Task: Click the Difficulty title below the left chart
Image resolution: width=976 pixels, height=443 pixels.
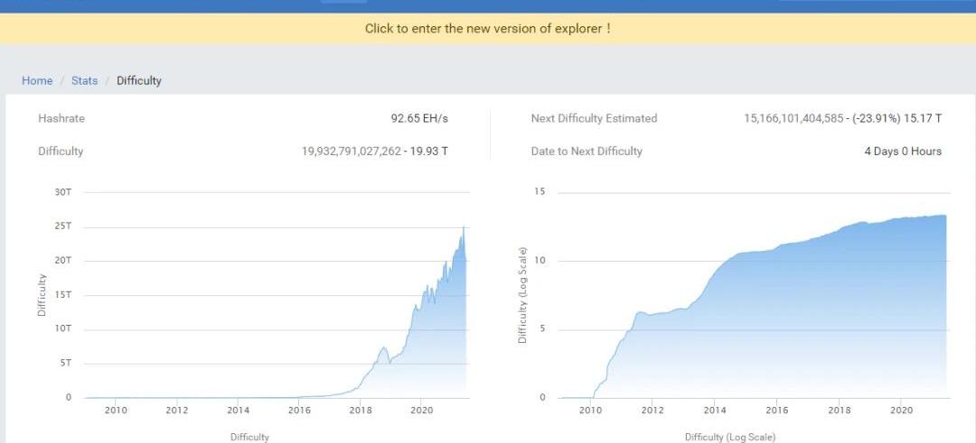Action: pos(249,437)
